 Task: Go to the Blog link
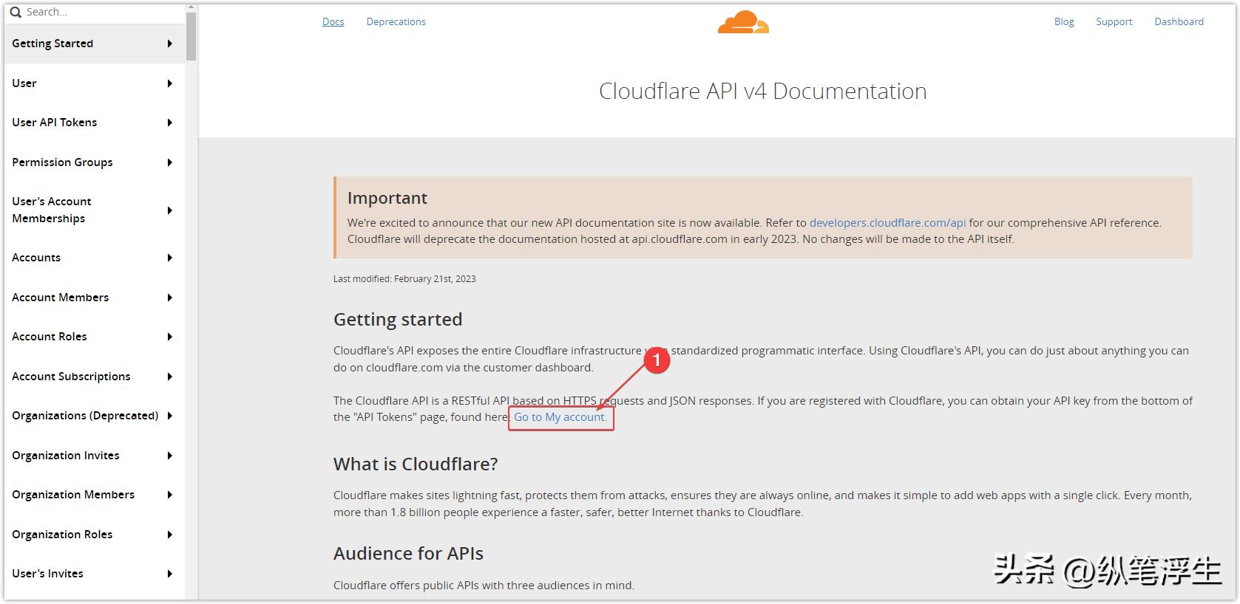tap(1064, 22)
